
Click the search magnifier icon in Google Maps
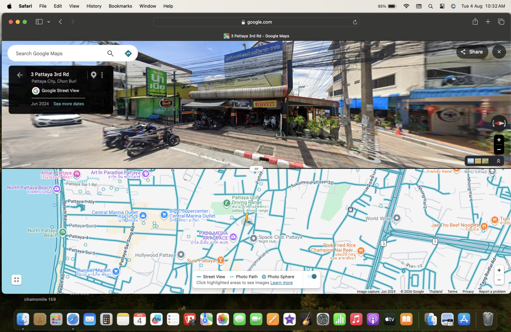(110, 53)
